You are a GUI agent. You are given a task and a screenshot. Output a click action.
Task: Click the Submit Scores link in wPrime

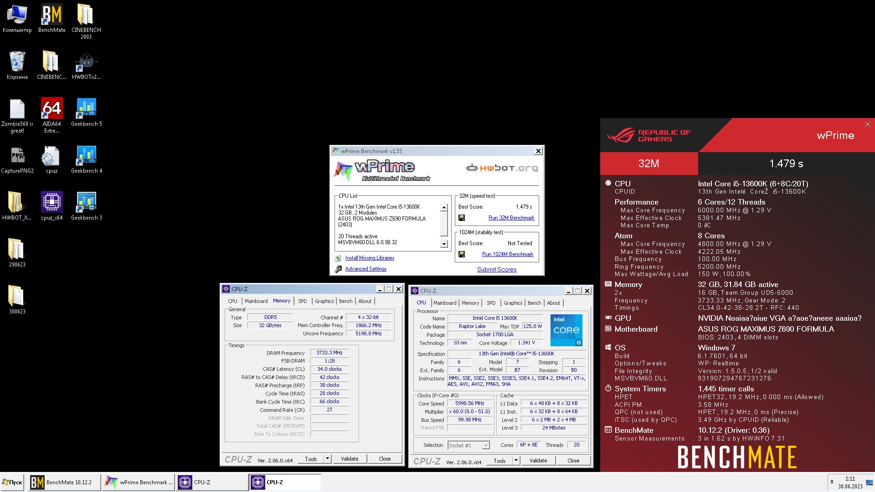[x=497, y=270]
